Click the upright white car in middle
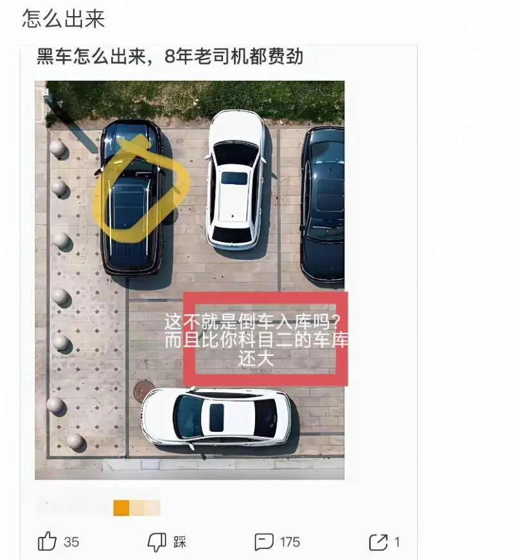The image size is (514, 560). tap(235, 180)
